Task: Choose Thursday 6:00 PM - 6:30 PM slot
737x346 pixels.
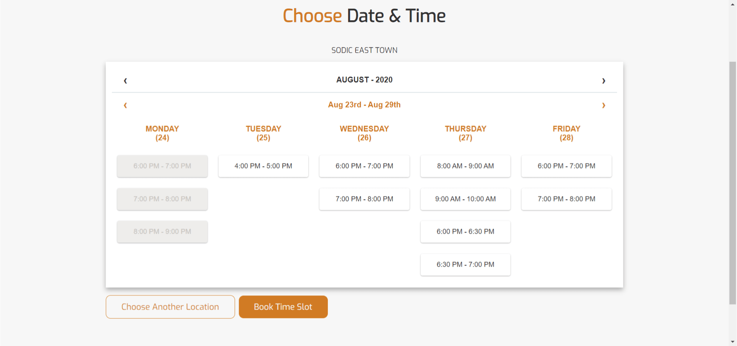Action: 465,232
